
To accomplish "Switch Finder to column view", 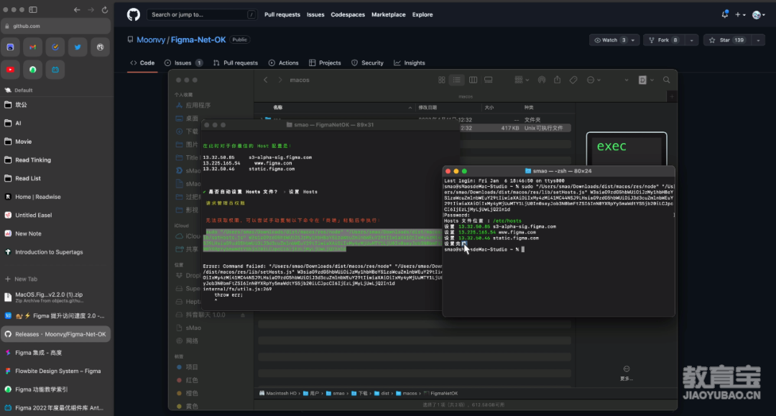I will pyautogui.click(x=473, y=80).
